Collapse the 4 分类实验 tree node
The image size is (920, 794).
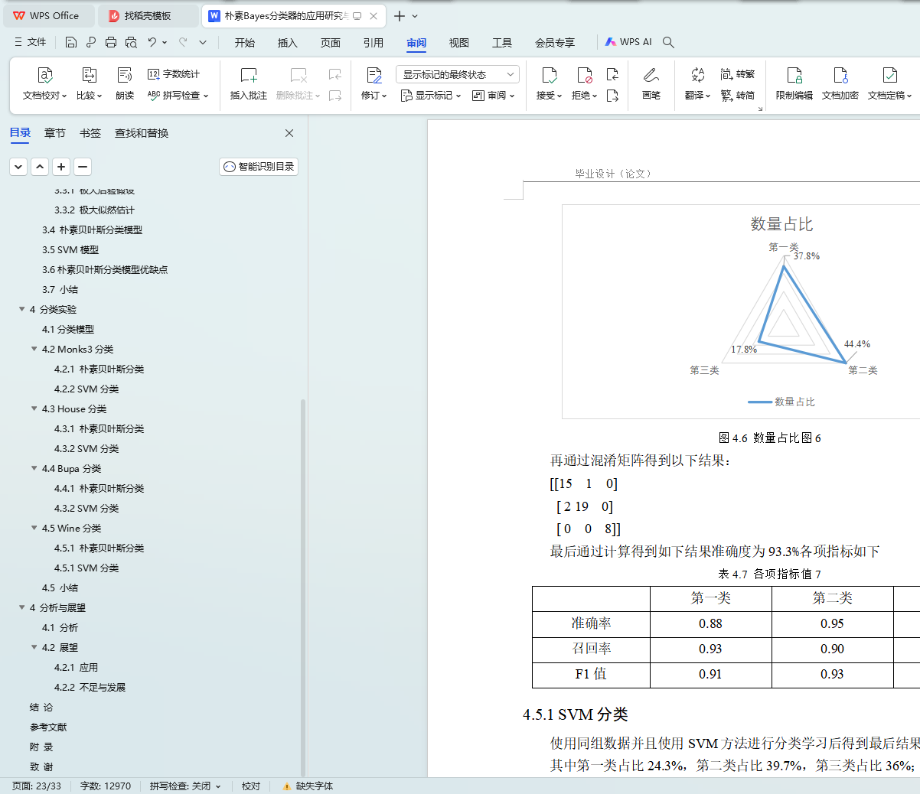click(x=21, y=309)
